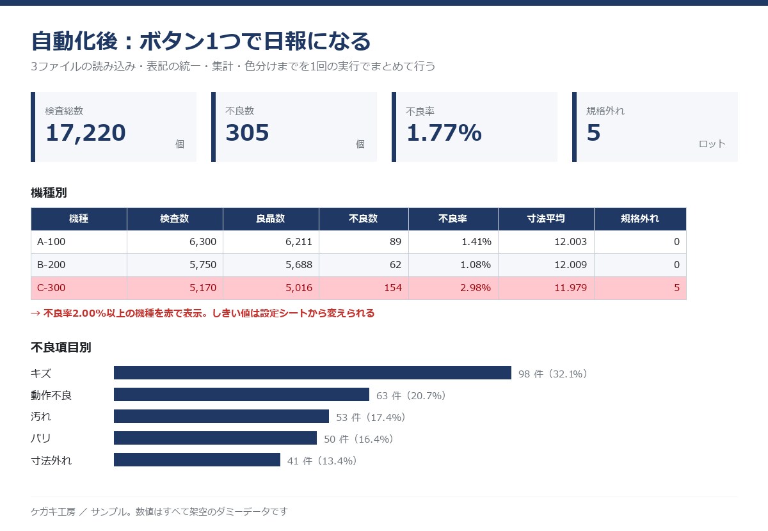Click the value 41 件（13.4%）
Viewport: 768px width, 531px height.
(322, 461)
